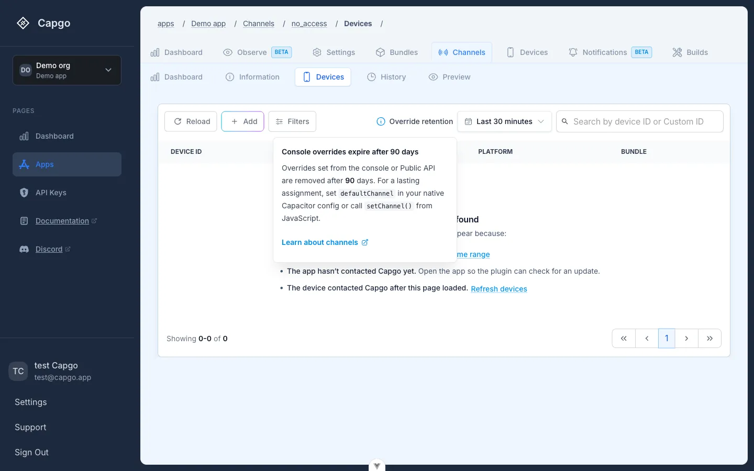Open Settings in the sidebar footer
This screenshot has height=471, width=754.
tap(31, 402)
